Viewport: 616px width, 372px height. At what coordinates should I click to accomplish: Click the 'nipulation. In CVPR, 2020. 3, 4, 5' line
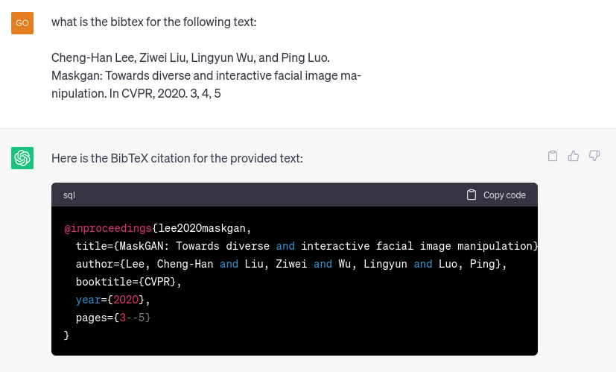coord(136,94)
